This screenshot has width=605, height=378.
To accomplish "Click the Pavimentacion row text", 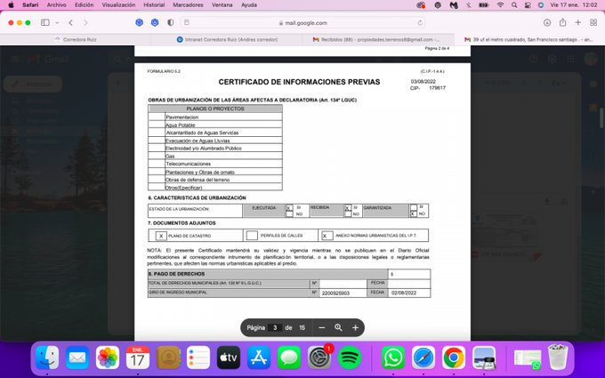I will tap(182, 117).
